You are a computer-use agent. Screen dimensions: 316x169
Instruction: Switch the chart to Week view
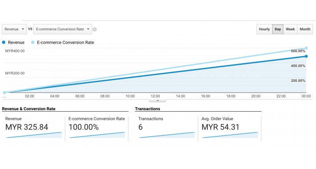click(290, 29)
